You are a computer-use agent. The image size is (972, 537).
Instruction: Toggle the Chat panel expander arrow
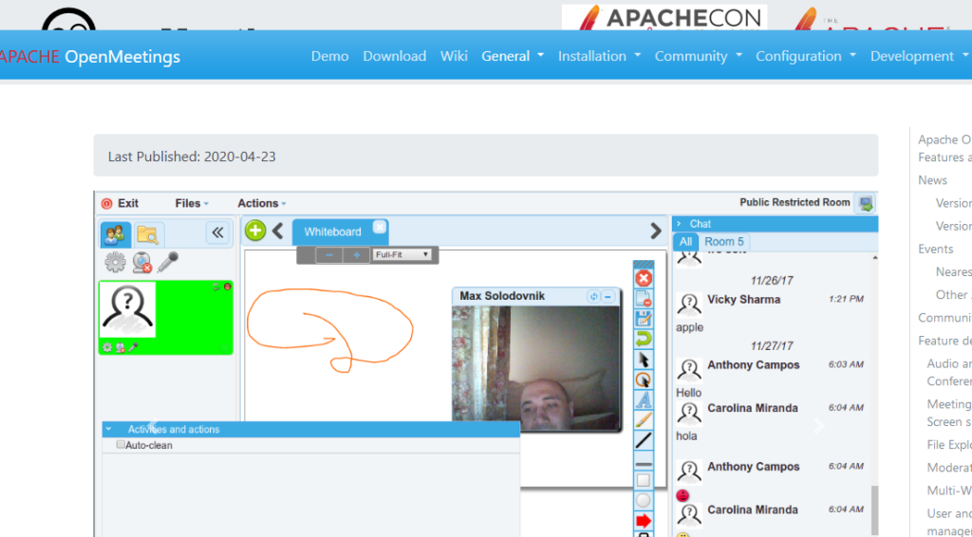(x=679, y=223)
